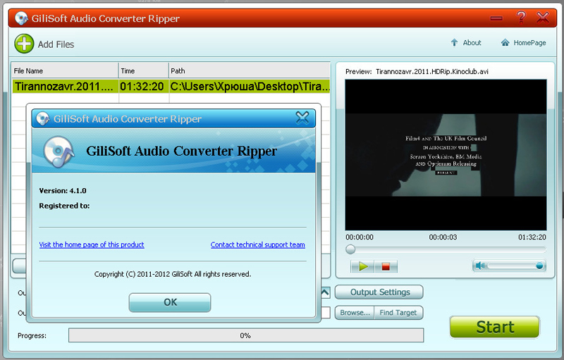564x360 pixels.
Task: Click the preview seek slider handle
Action: click(350, 249)
